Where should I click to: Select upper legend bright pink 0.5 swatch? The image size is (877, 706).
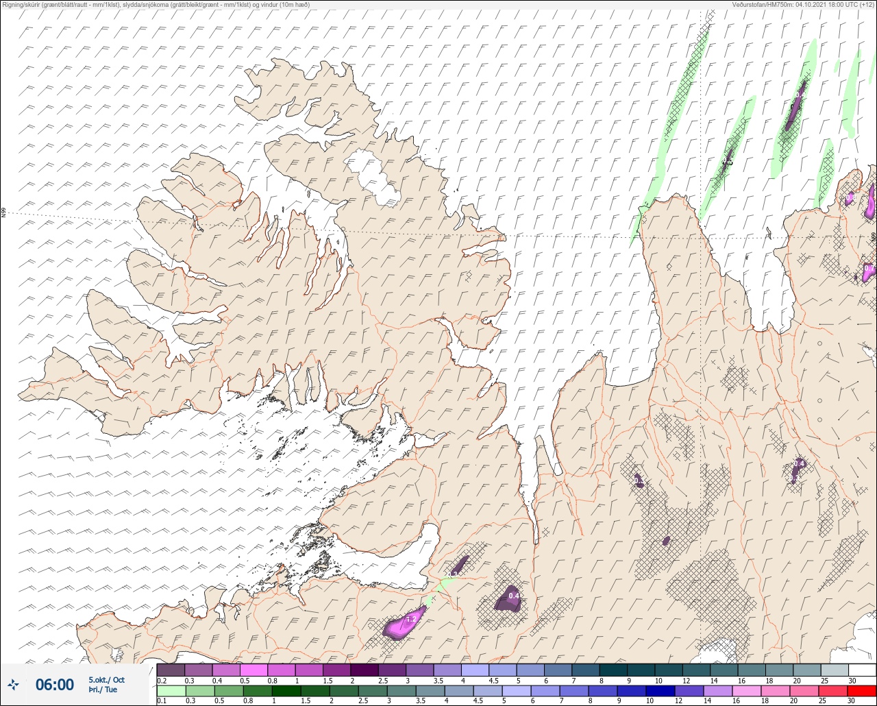(x=254, y=670)
